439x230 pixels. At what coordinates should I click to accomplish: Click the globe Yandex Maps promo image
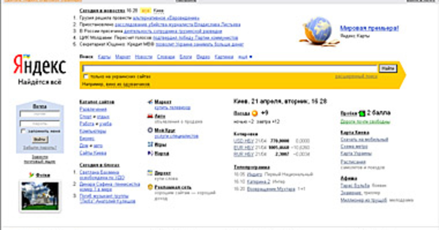click(317, 31)
